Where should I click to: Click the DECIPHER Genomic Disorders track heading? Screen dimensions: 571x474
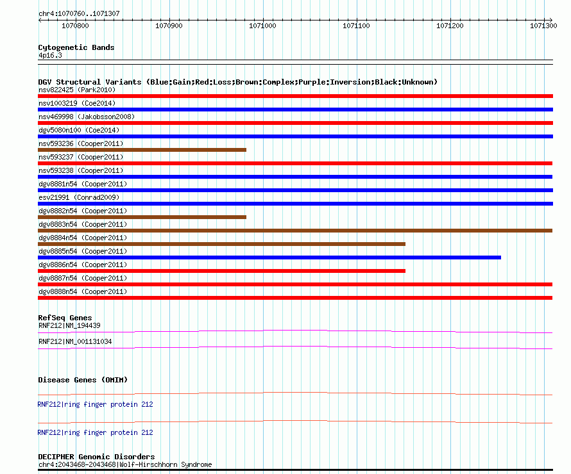(96, 457)
